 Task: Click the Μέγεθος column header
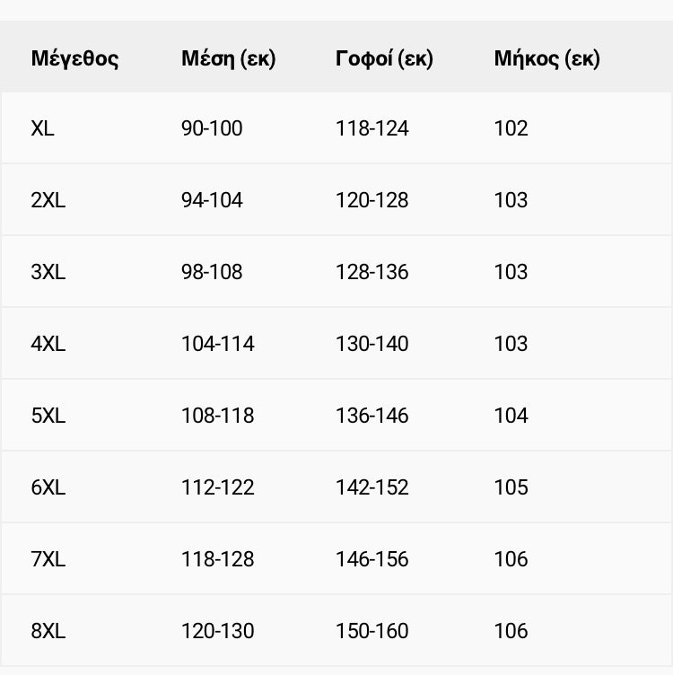click(x=74, y=58)
